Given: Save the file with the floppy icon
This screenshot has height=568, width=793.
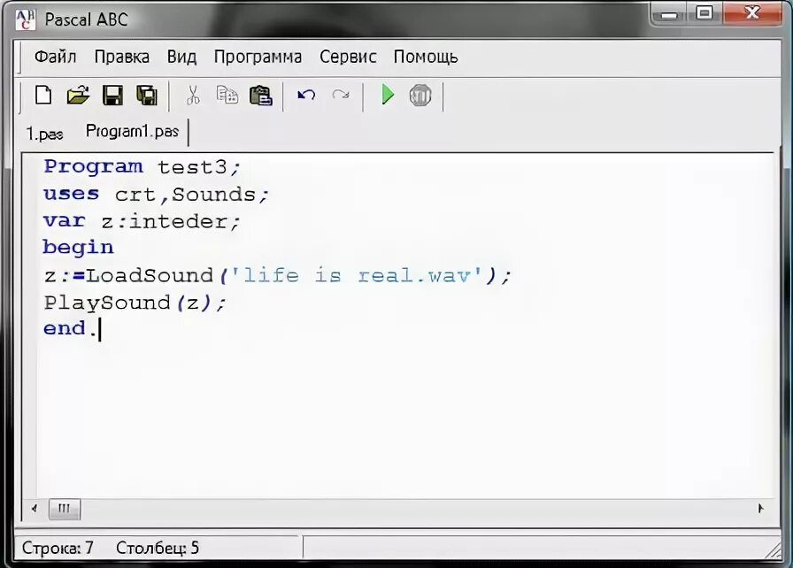Looking at the screenshot, I should pos(112,95).
